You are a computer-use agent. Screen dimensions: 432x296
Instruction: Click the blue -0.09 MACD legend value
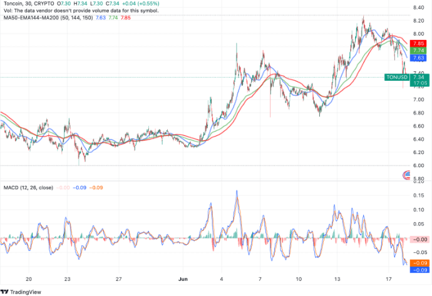pyautogui.click(x=80, y=188)
